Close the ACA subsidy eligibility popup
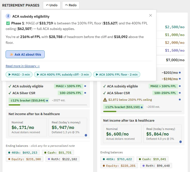This screenshot has width=190, height=172. (150, 15)
